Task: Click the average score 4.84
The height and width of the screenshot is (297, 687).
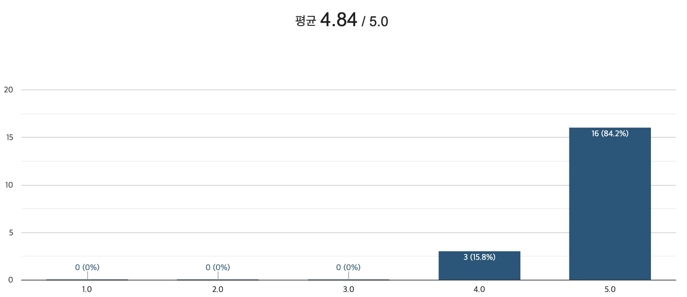Action: [x=338, y=20]
